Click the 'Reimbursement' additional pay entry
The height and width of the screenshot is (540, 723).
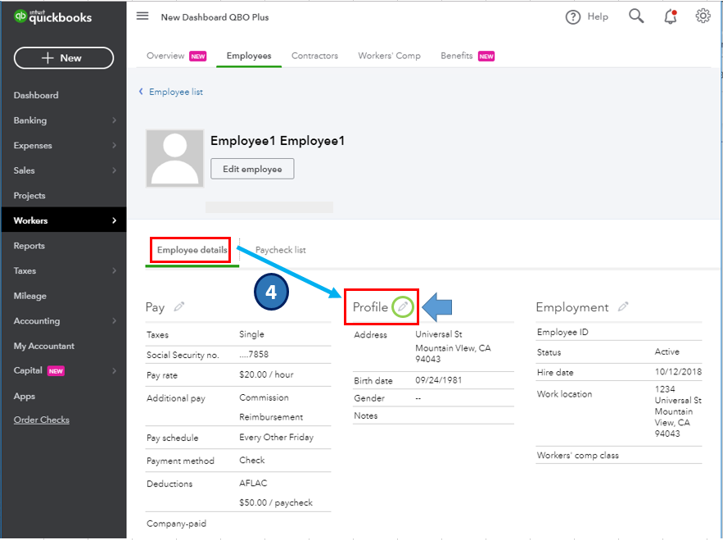[x=271, y=417]
